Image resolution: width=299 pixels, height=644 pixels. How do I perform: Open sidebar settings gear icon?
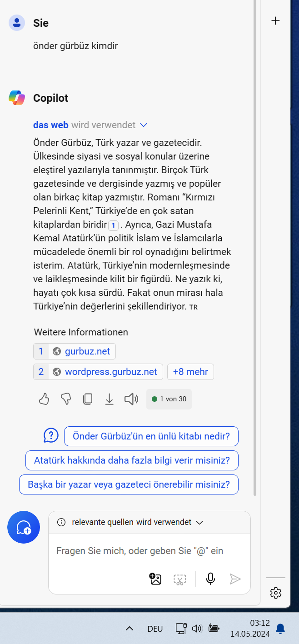(x=276, y=593)
